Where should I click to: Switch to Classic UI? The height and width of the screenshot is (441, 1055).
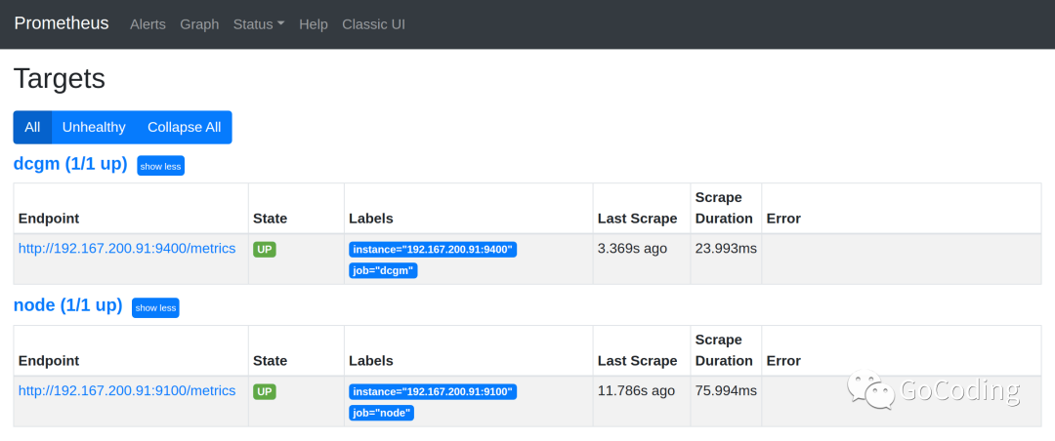tap(373, 24)
